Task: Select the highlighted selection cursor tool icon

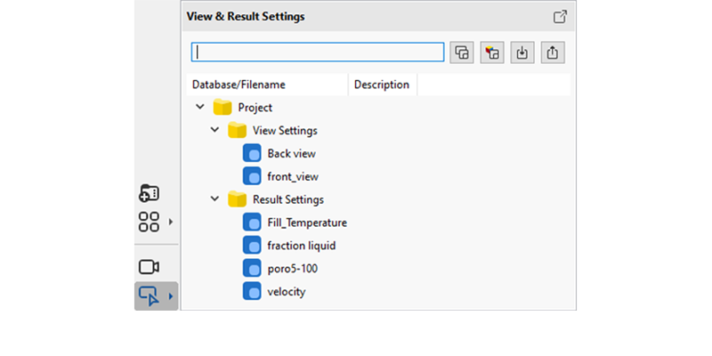Action: [x=149, y=296]
